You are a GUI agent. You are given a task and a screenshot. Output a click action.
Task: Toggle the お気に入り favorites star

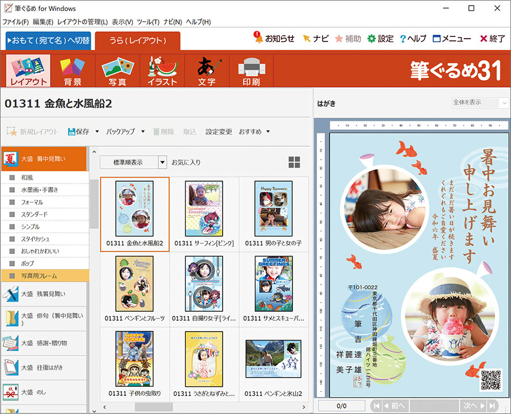[189, 161]
